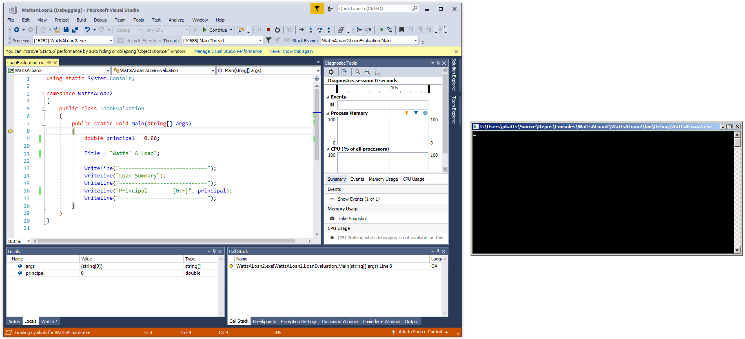Toggle pin on Locals panel

click(x=214, y=252)
